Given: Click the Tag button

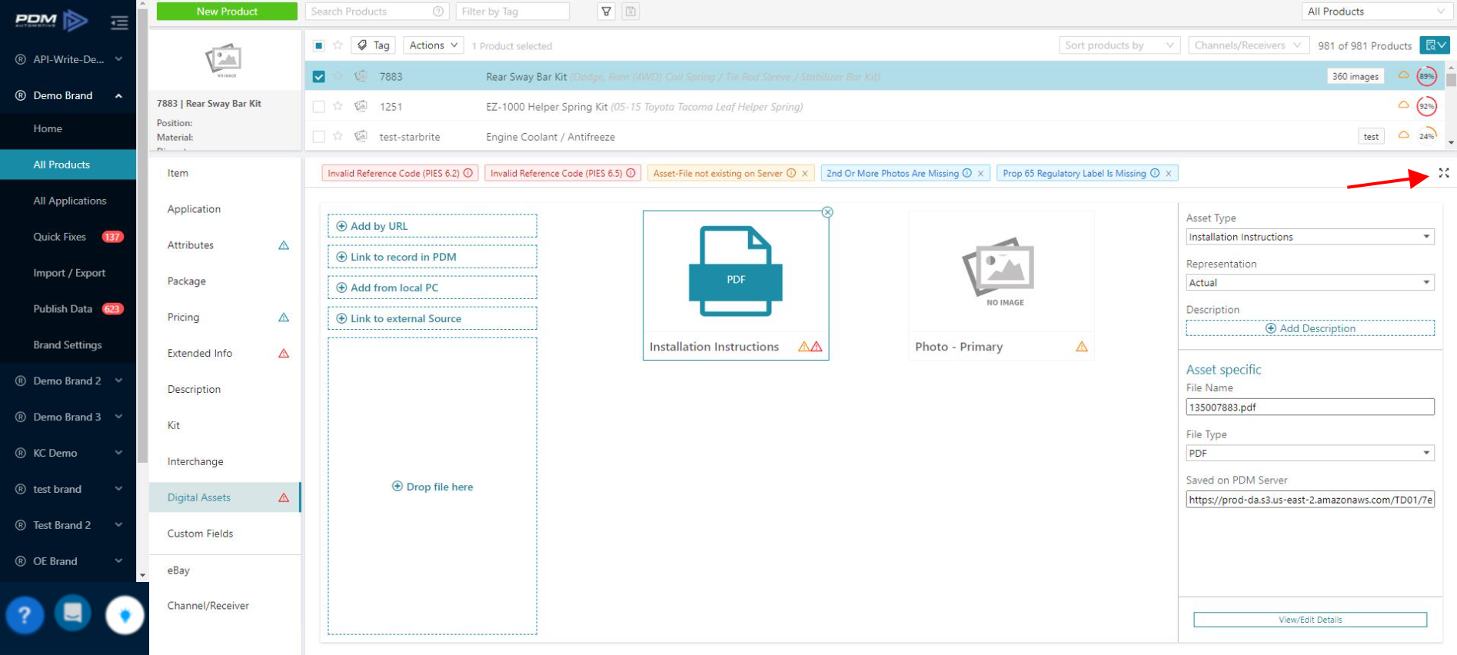Looking at the screenshot, I should click(374, 45).
